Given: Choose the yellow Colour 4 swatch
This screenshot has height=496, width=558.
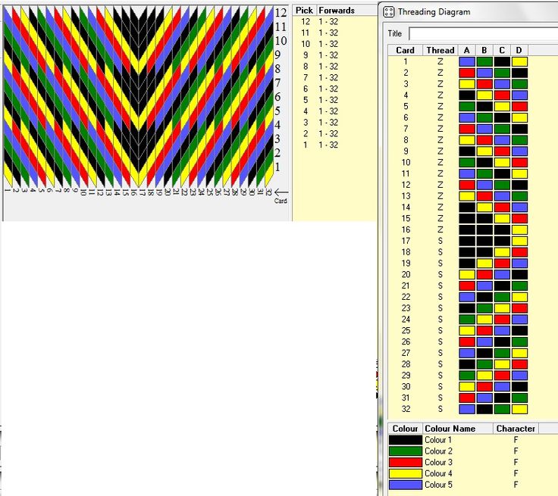Looking at the screenshot, I should (405, 474).
